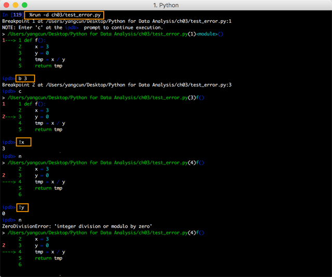Click the highlighted '!y' command
The width and height of the screenshot is (332, 277).
click(x=22, y=207)
